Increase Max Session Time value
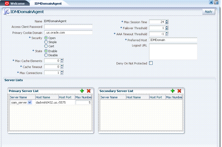 click(x=167, y=21)
